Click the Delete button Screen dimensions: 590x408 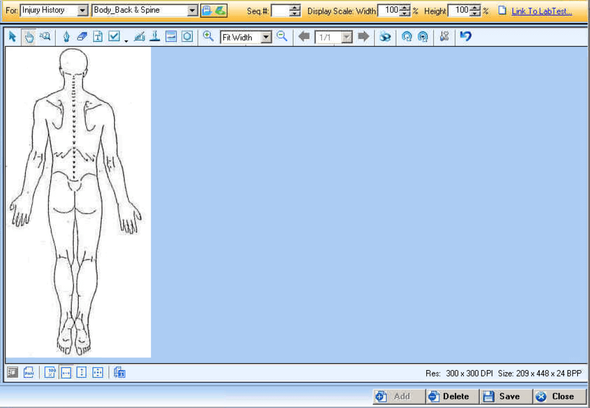(453, 396)
